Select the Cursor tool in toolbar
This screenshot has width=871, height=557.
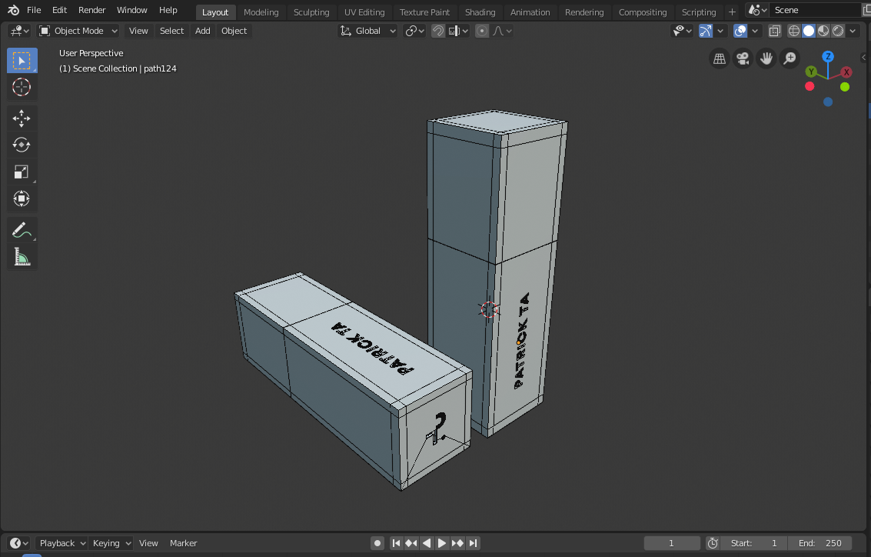pos(22,87)
